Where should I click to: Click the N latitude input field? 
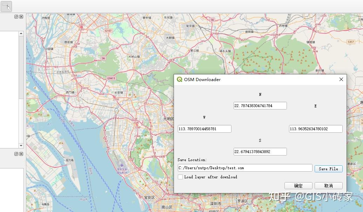tap(260, 106)
